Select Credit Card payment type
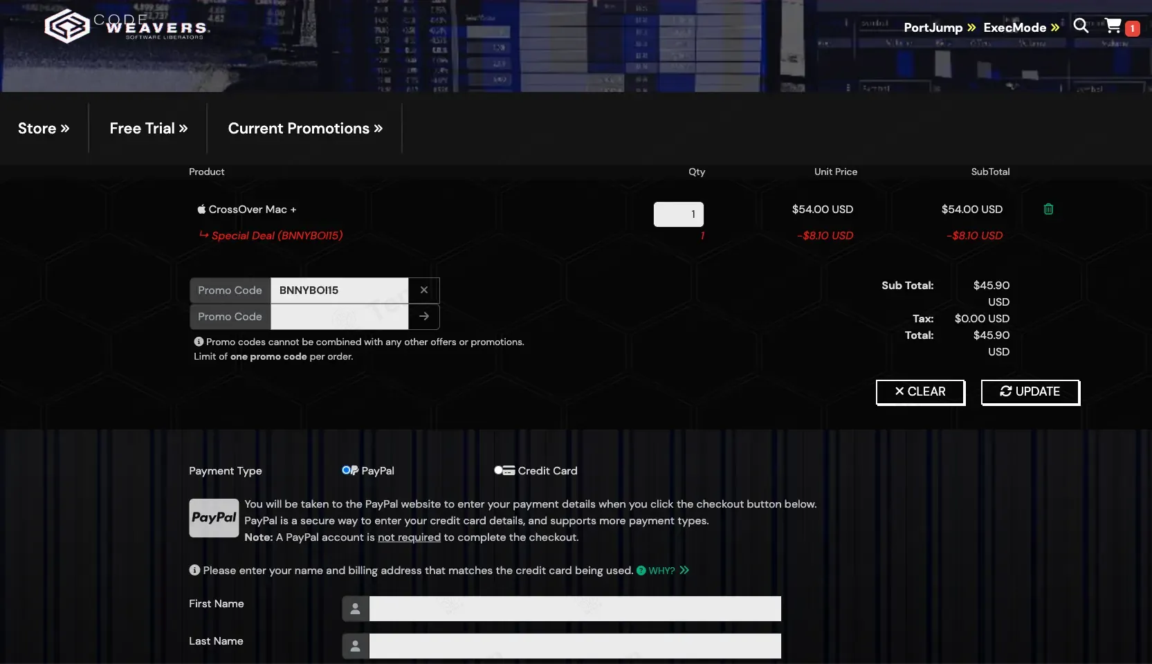The height and width of the screenshot is (664, 1152). click(x=498, y=470)
